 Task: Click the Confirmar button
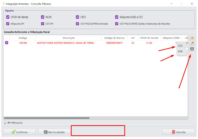(19, 132)
